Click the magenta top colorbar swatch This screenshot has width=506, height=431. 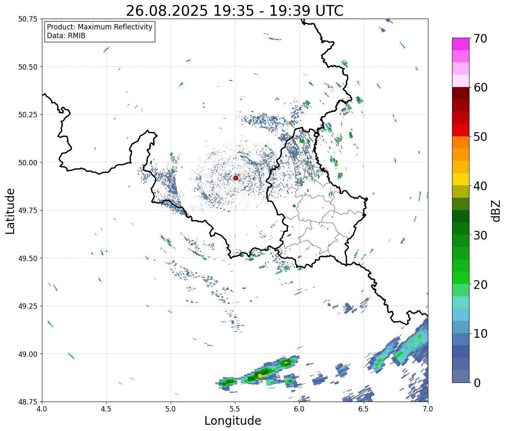tap(461, 44)
